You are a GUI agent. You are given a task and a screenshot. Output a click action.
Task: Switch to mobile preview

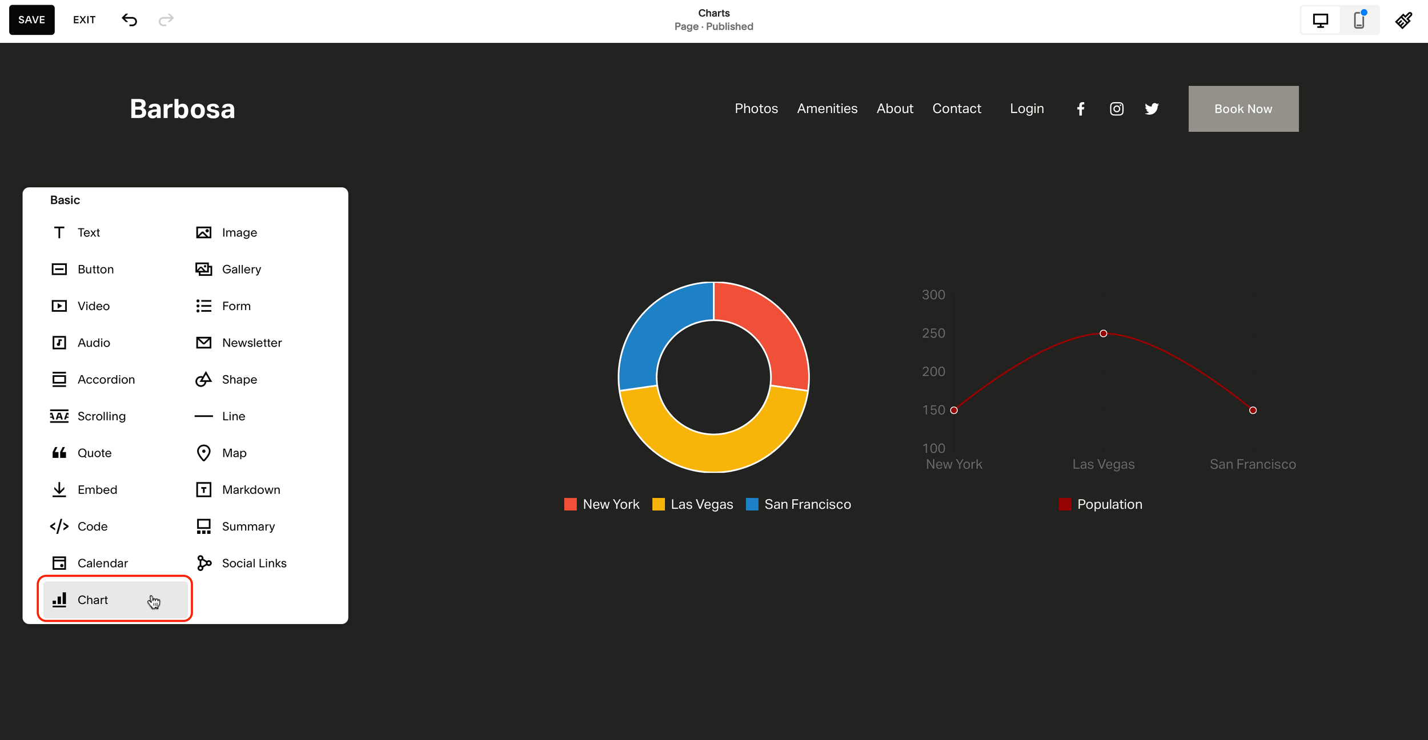click(x=1358, y=19)
